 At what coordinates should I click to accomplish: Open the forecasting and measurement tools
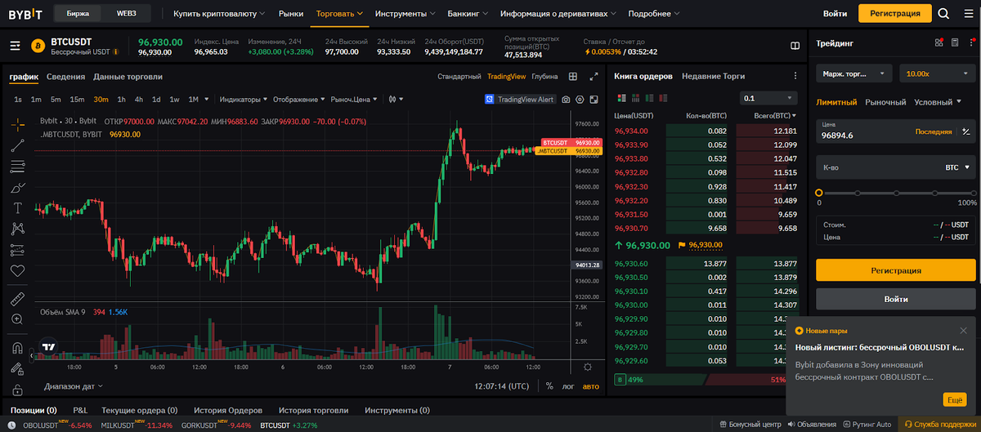coord(18,250)
